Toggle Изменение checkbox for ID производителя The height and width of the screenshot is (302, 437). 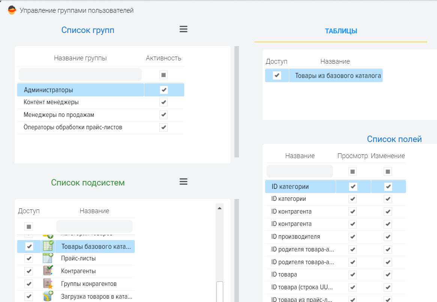[388, 237]
